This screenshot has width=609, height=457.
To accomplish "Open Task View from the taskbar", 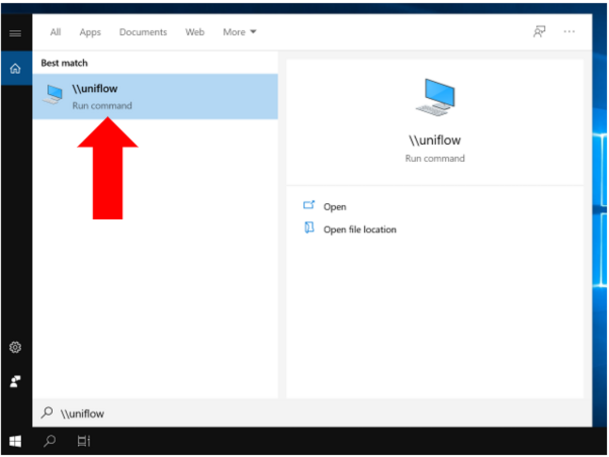I will 83,441.
